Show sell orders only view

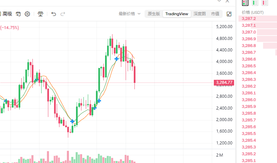[x=265, y=3]
